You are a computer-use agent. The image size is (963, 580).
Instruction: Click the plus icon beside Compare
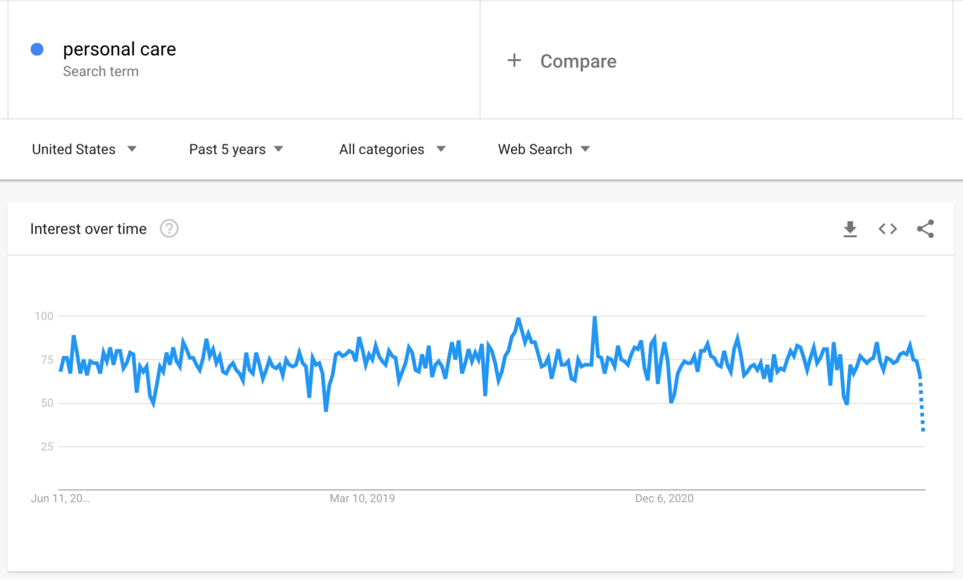[514, 61]
